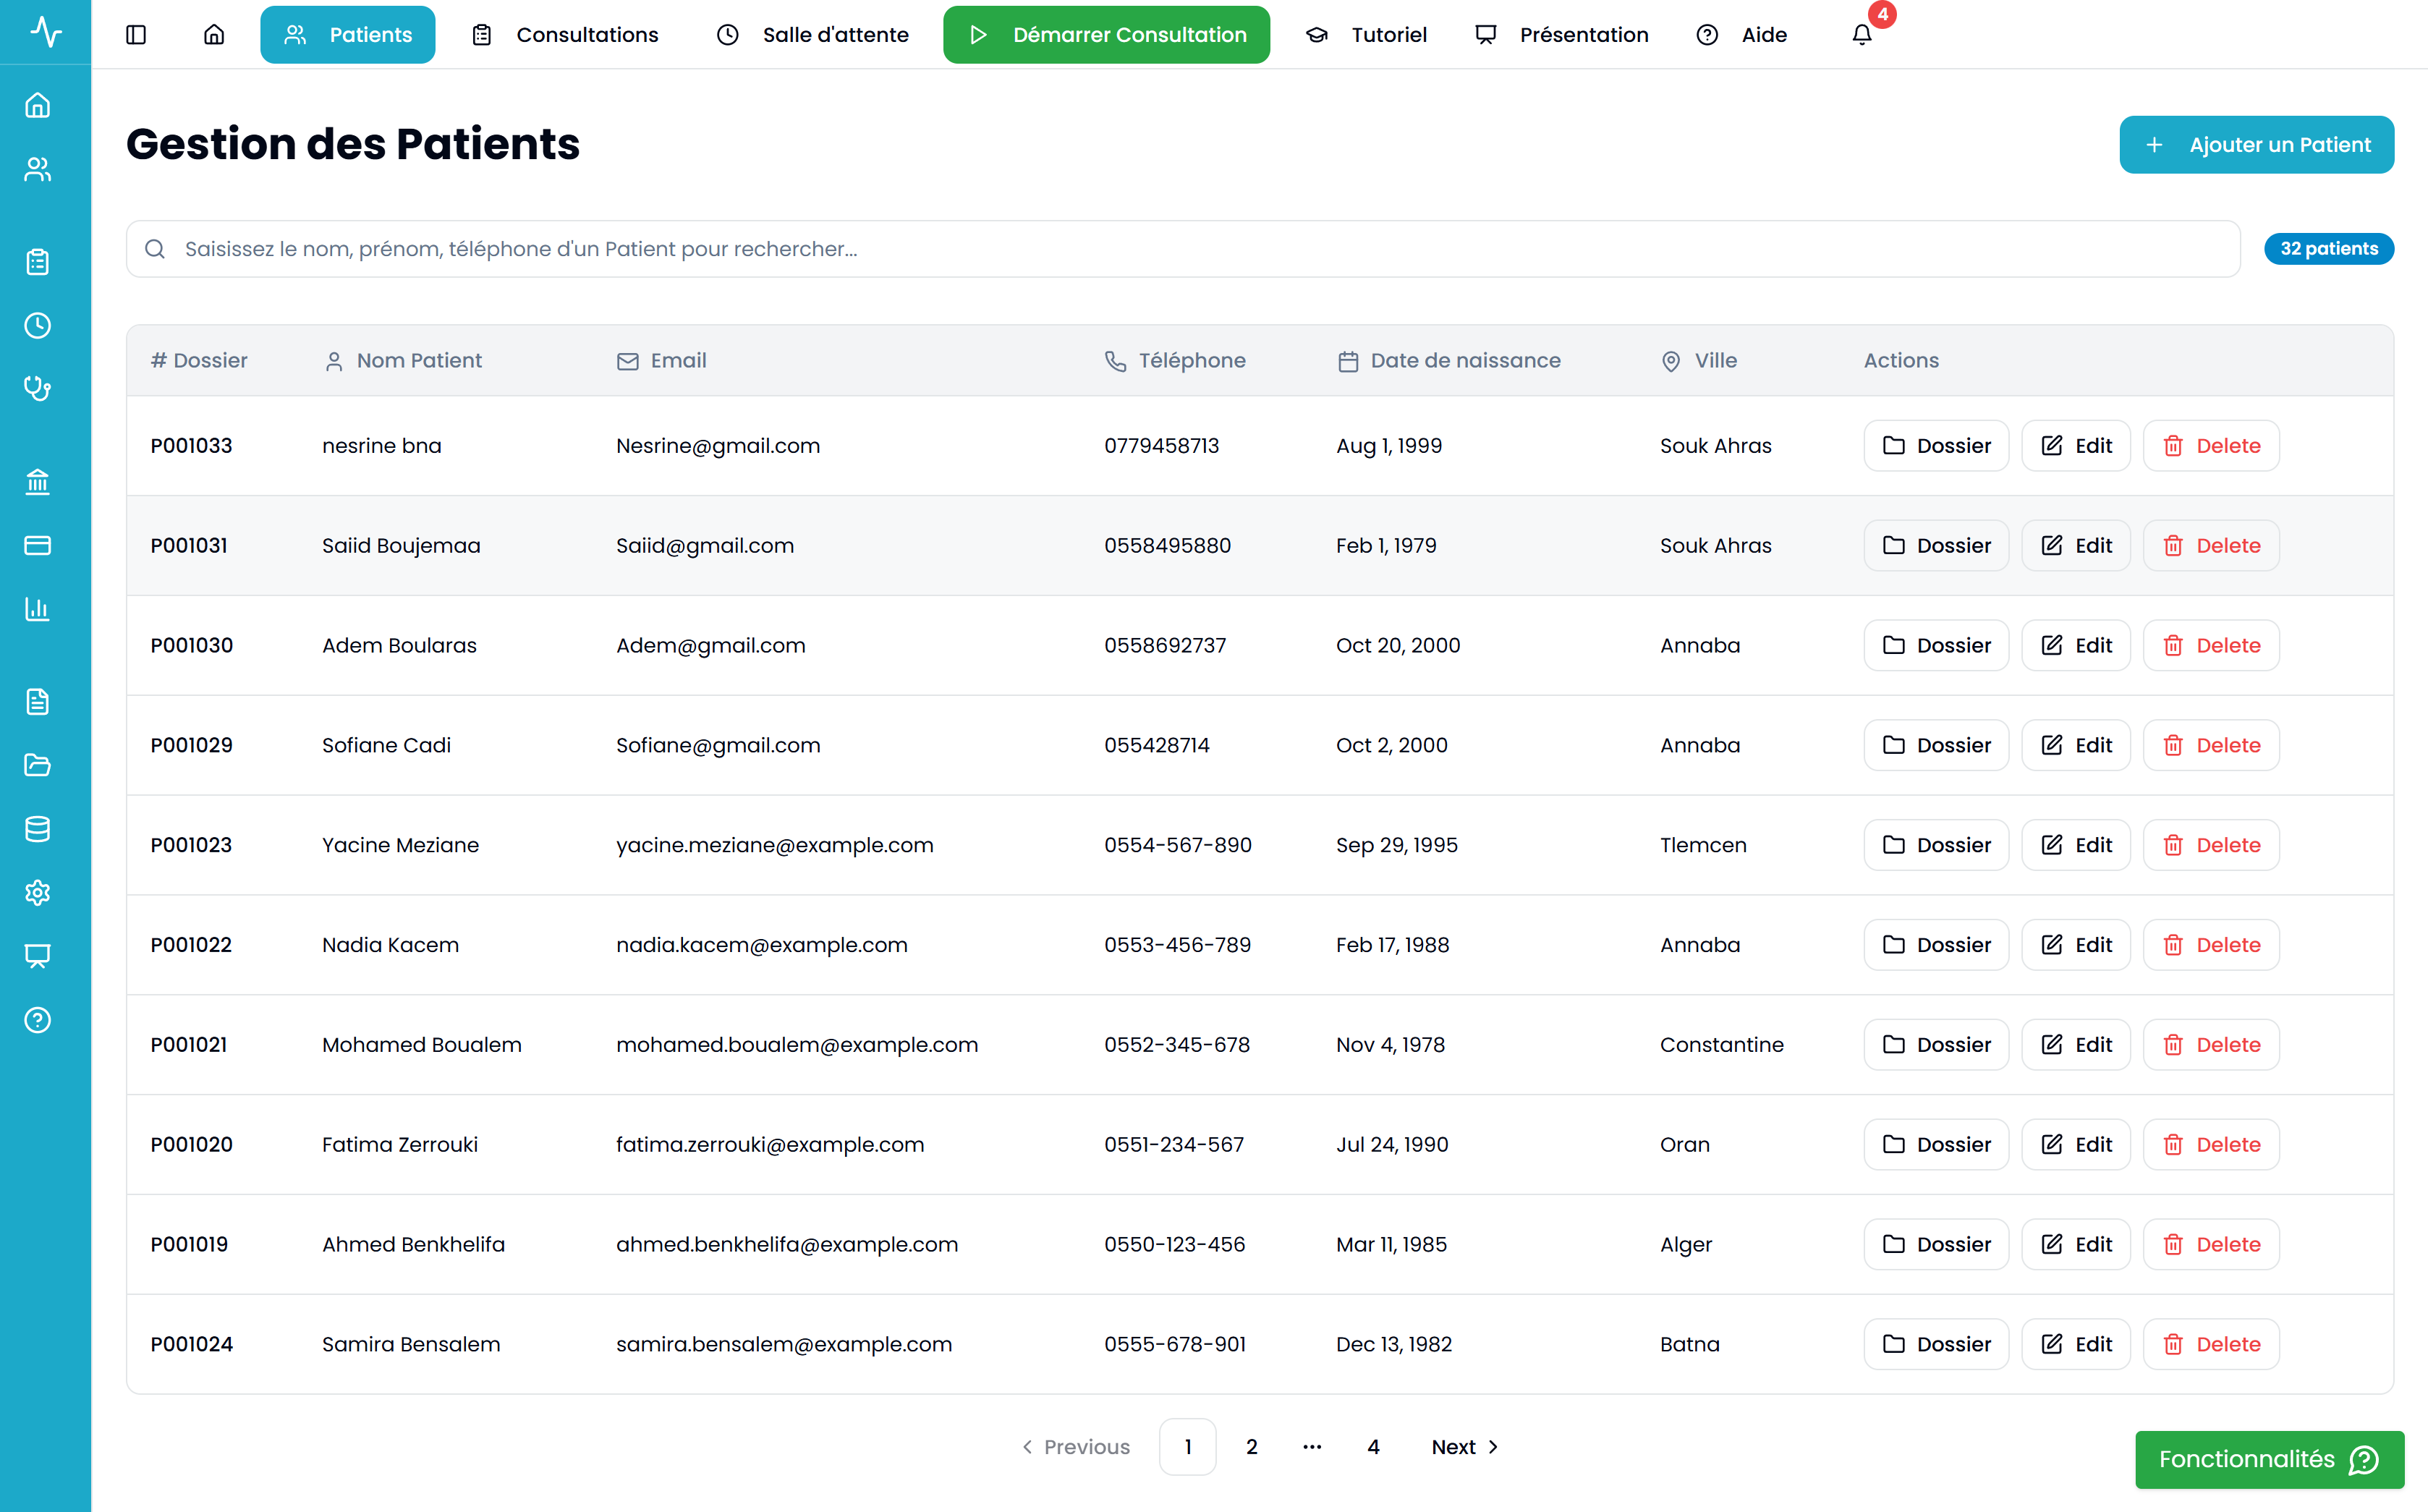Open the settings gear icon in the sidebar
2428x1512 pixels.
coord(37,893)
